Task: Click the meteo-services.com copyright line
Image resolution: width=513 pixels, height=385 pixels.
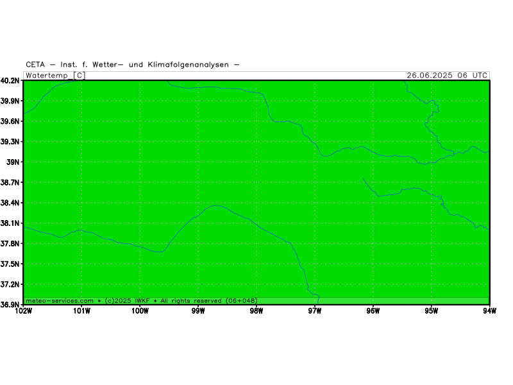Action: click(141, 300)
